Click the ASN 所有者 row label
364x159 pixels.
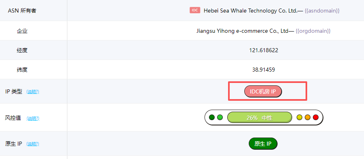(x=22, y=11)
